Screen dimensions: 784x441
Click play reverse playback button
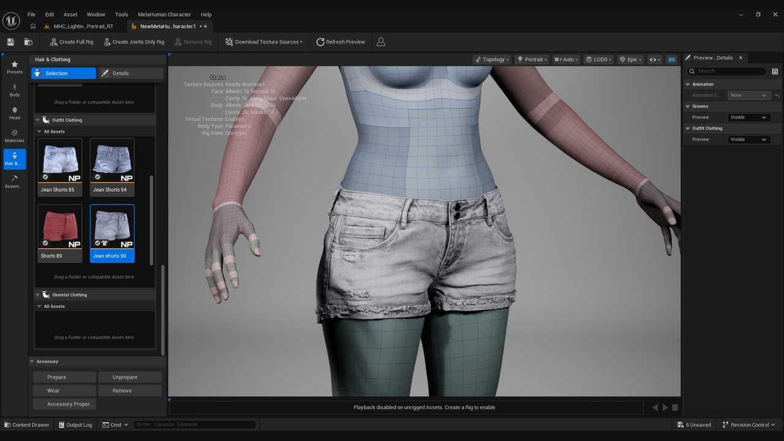pyautogui.click(x=655, y=407)
